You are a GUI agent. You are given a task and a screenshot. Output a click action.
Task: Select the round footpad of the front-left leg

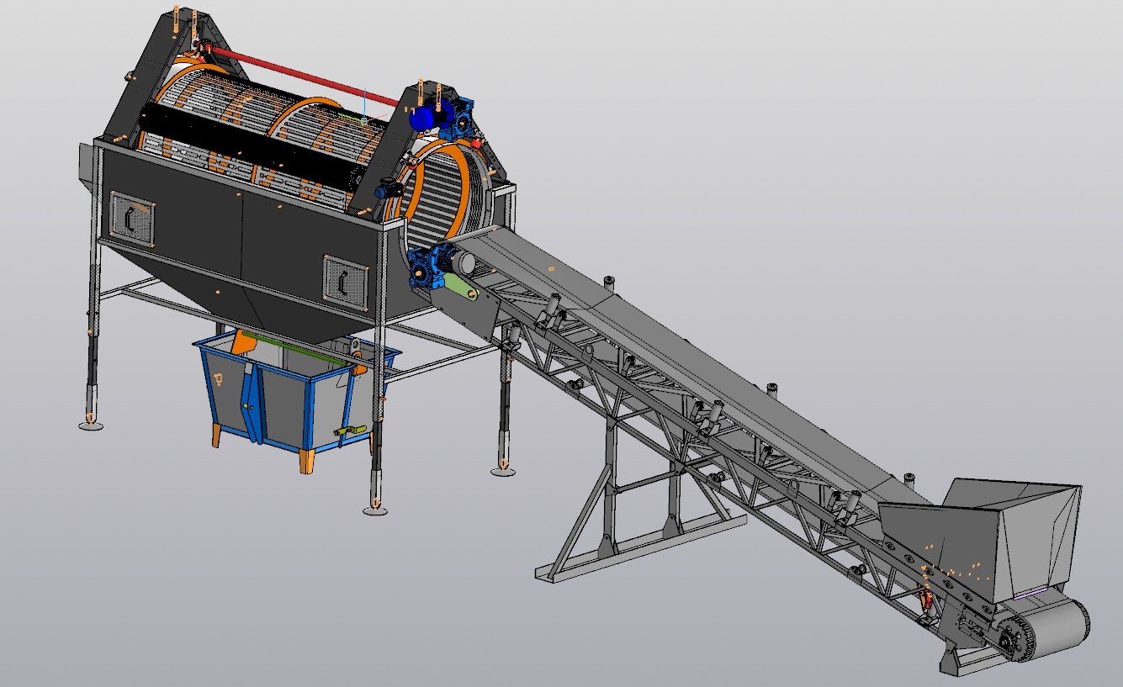pos(91,425)
